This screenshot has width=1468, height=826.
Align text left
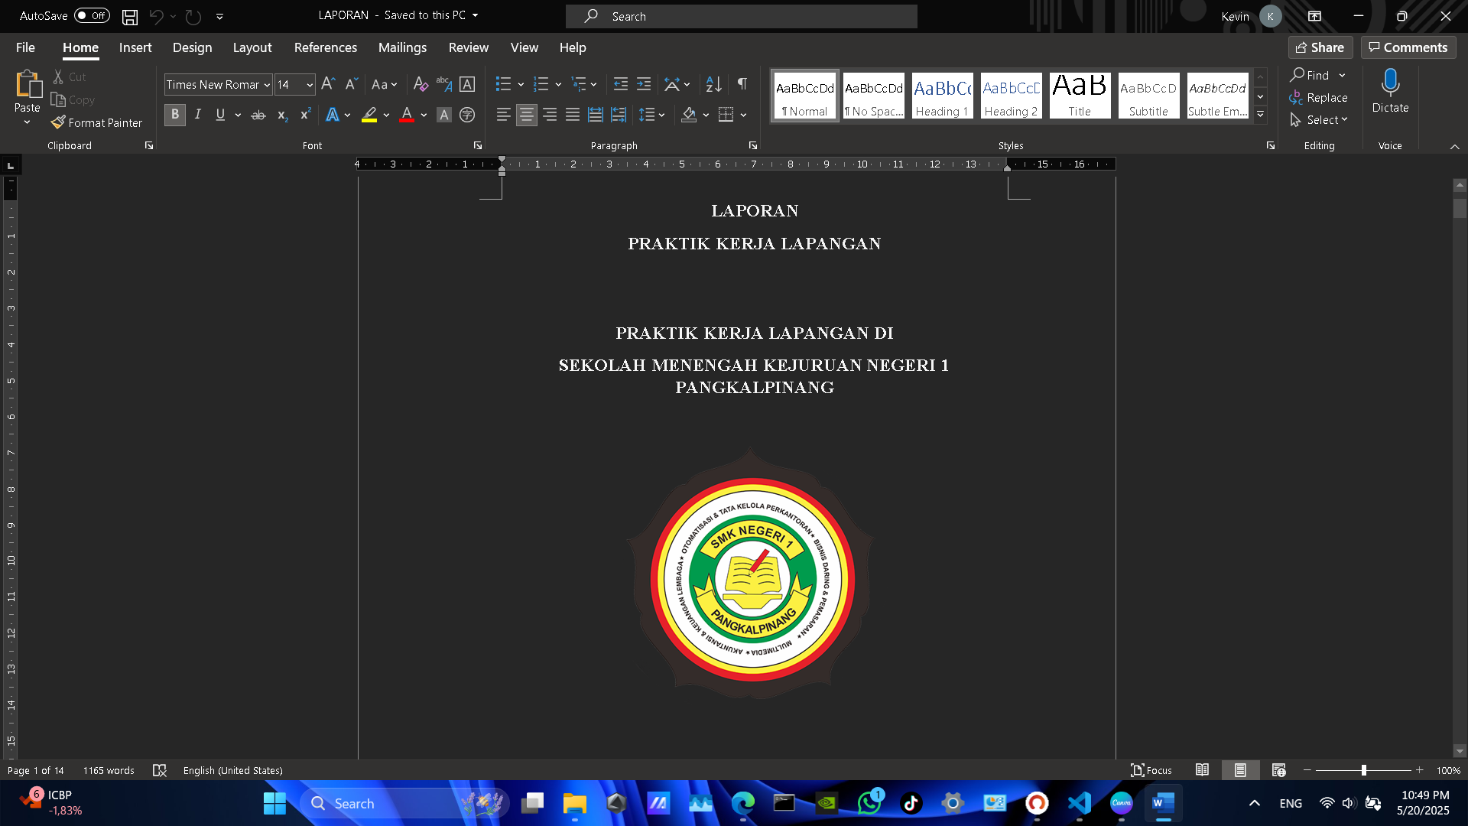point(503,115)
